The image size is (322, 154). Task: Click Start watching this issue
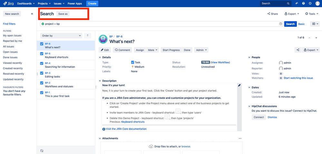click(x=298, y=78)
